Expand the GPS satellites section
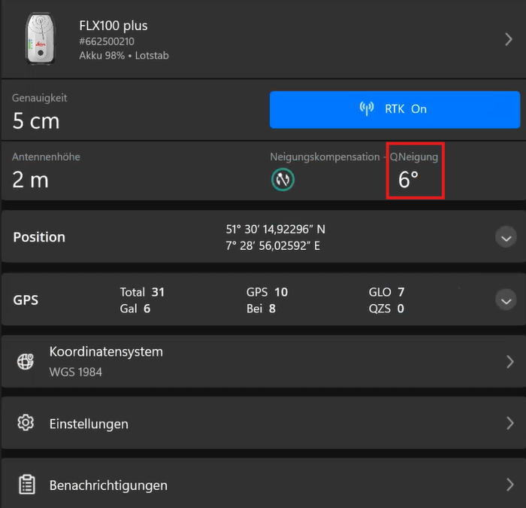 coord(506,300)
